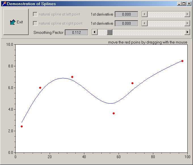Click right arrow of right-point derivative scrollbar
Image resolution: width=193 pixels, height=165 pixels.
[187, 23]
